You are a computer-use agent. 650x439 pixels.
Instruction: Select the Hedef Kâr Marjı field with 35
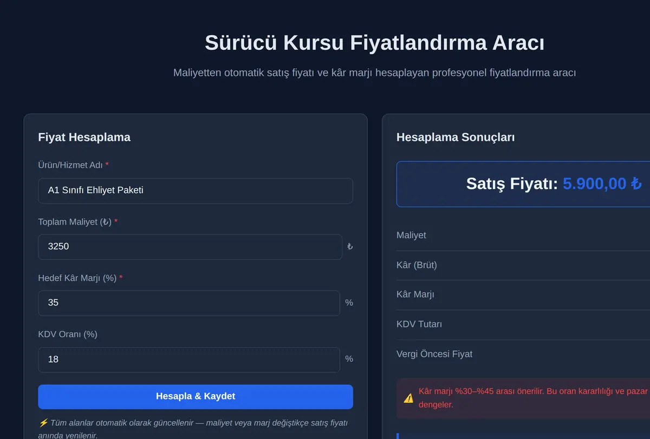pos(188,303)
